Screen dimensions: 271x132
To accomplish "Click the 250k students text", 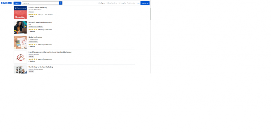I will click(x=48, y=59).
